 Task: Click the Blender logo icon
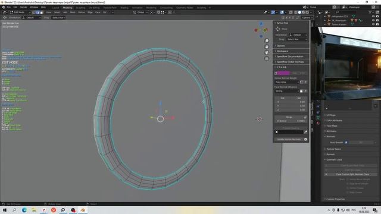pos(4,8)
